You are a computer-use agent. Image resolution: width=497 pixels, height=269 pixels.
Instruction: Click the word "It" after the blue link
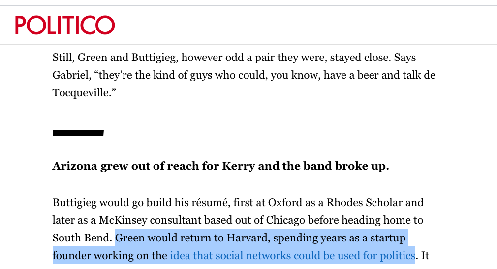(425, 255)
